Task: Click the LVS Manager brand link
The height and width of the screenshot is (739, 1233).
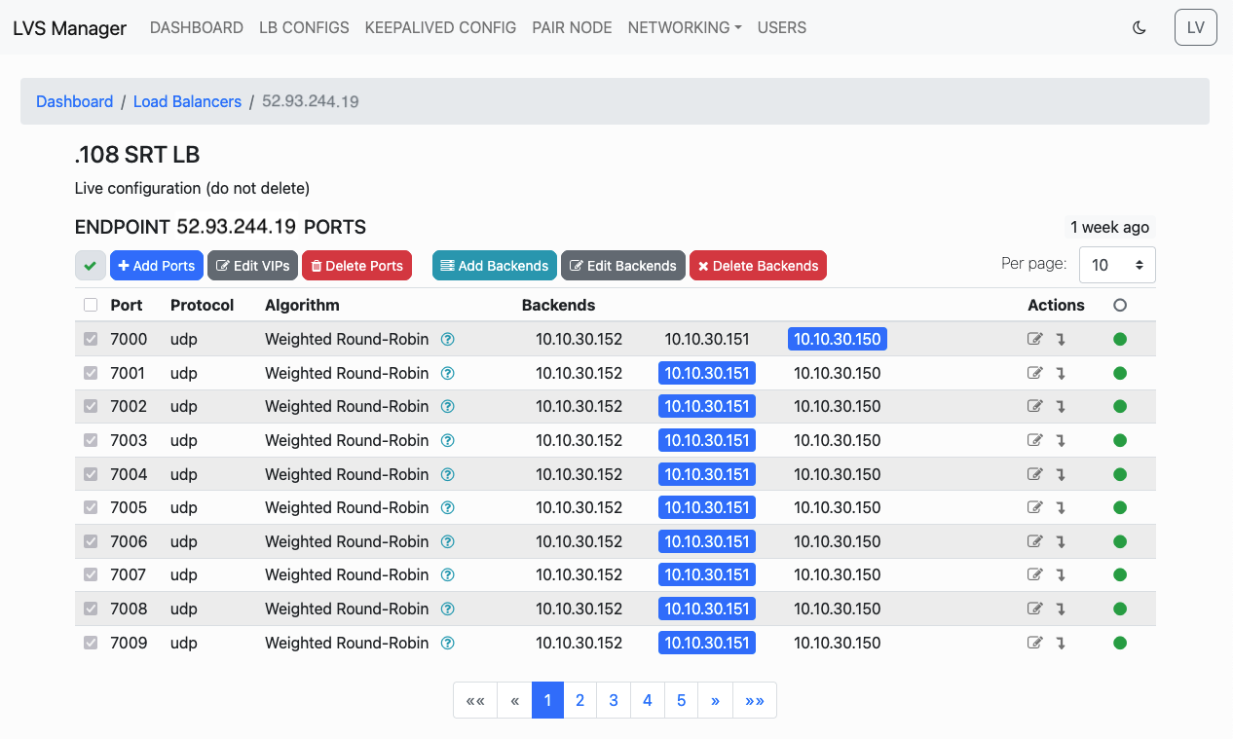Action: tap(69, 27)
